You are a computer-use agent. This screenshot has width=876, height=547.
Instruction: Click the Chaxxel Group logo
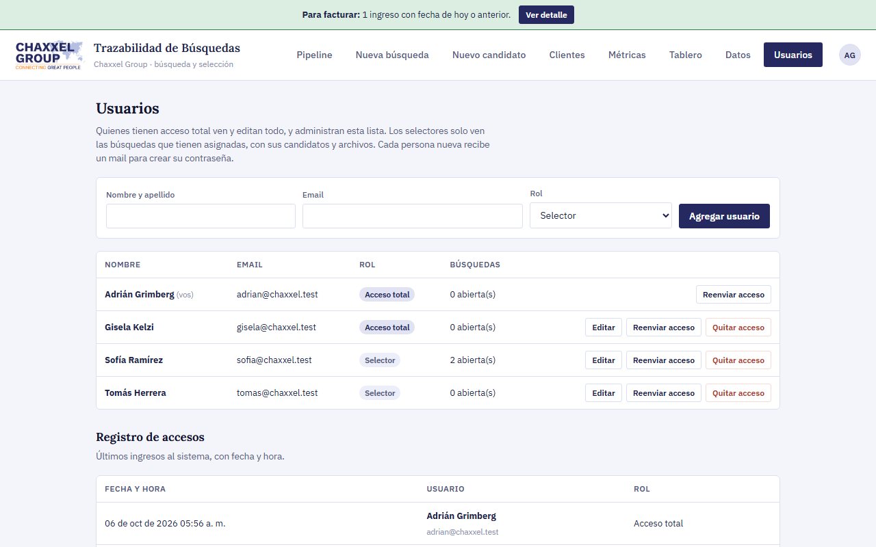coord(49,55)
